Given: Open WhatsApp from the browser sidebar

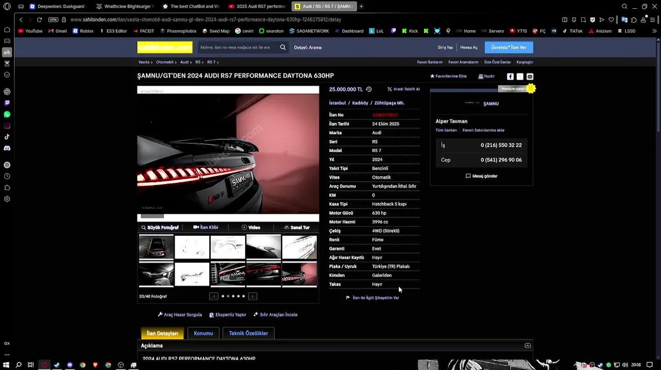Looking at the screenshot, I should (7, 114).
